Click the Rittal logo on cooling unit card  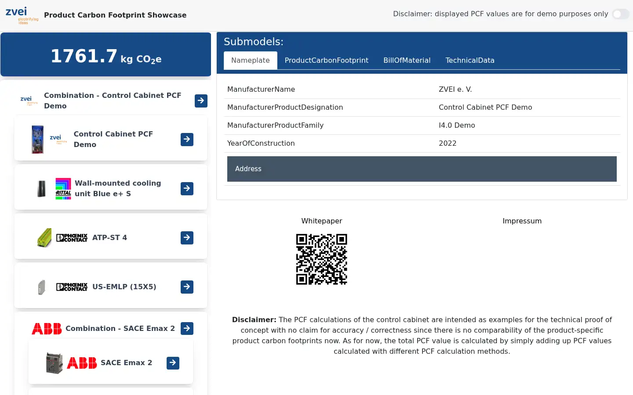pos(63,189)
